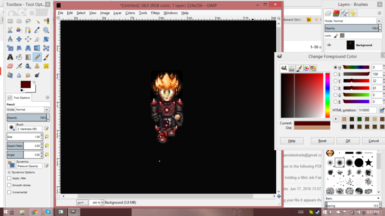This screenshot has width=385, height=216.
Task: Switch to the Undo History tab
Action: click(x=353, y=13)
